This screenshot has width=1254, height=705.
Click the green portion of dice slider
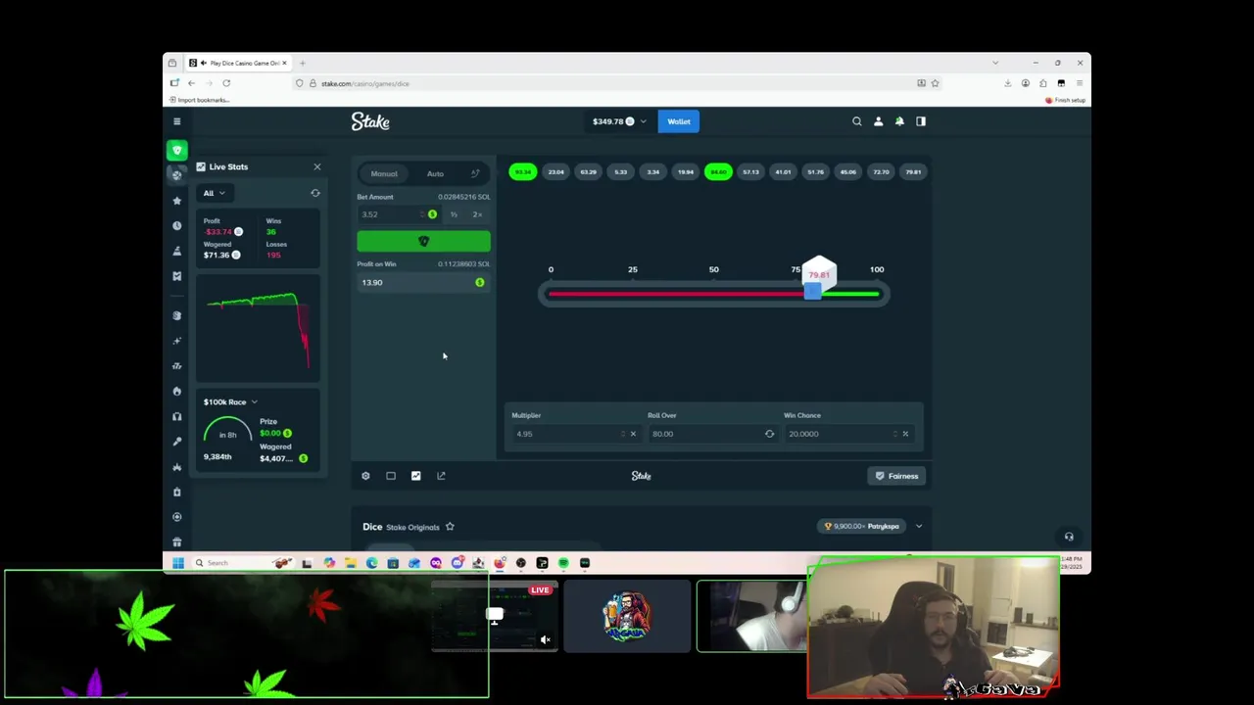pyautogui.click(x=849, y=293)
